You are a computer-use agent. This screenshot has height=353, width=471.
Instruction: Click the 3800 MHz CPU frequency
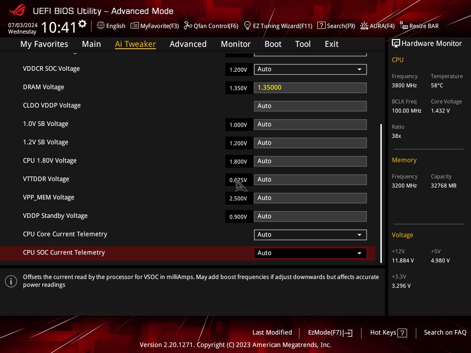404,85
